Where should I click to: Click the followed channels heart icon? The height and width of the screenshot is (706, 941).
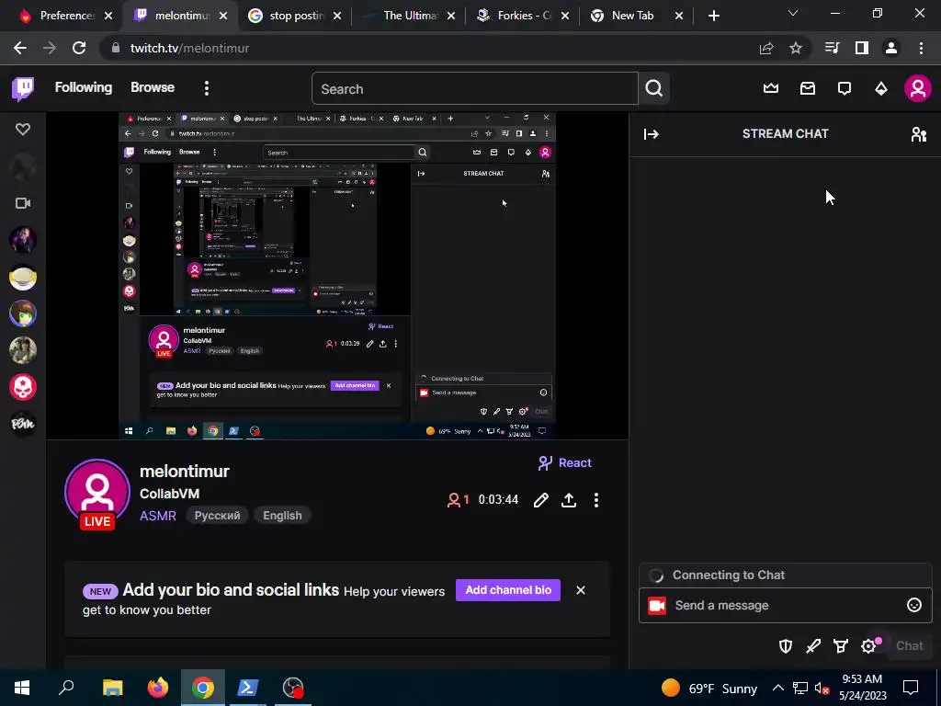tap(23, 129)
